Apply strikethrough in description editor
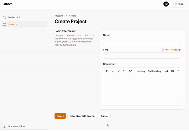Image resolution: width=189 pixels, height=131 pixels. click(x=124, y=71)
